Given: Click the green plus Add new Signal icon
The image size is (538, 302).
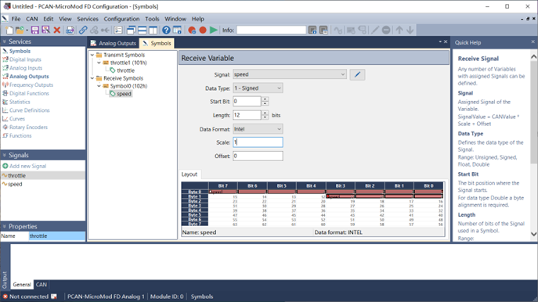Looking at the screenshot, I should (x=5, y=166).
